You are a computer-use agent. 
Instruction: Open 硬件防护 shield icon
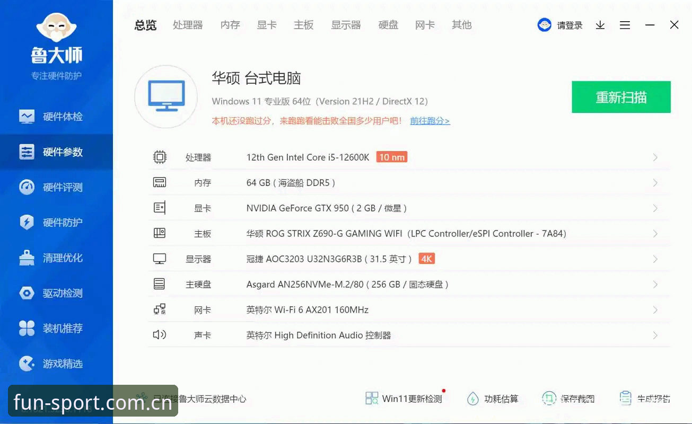coord(27,223)
